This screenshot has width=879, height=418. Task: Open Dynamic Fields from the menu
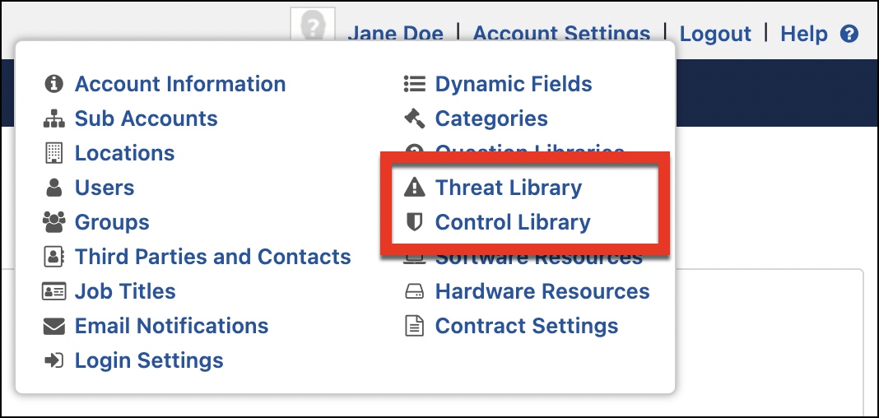coord(514,84)
